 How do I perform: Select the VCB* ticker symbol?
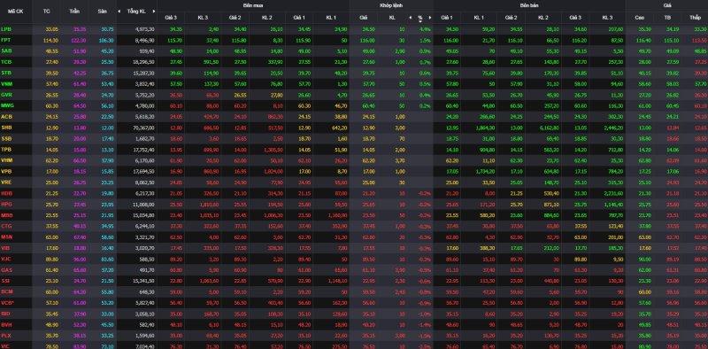coord(7,302)
